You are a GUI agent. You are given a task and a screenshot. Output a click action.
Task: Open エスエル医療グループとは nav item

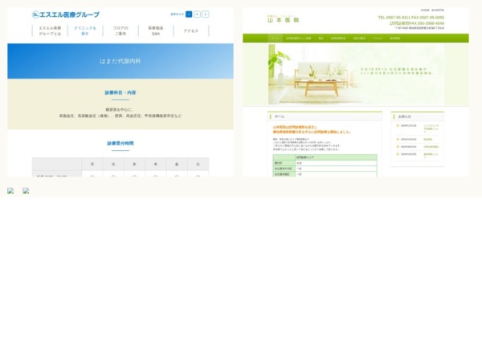tap(50, 30)
